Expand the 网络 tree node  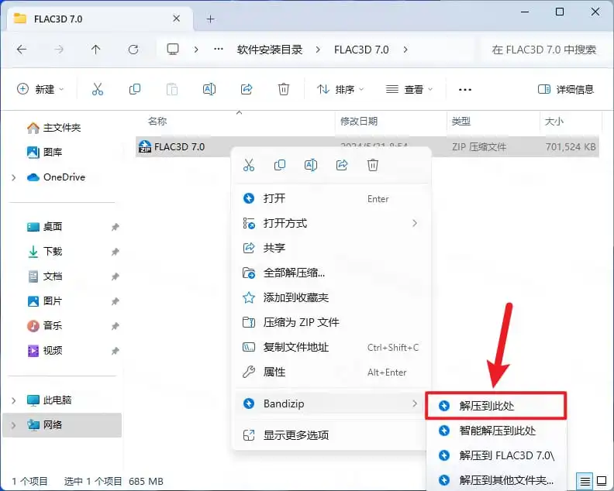pos(14,425)
